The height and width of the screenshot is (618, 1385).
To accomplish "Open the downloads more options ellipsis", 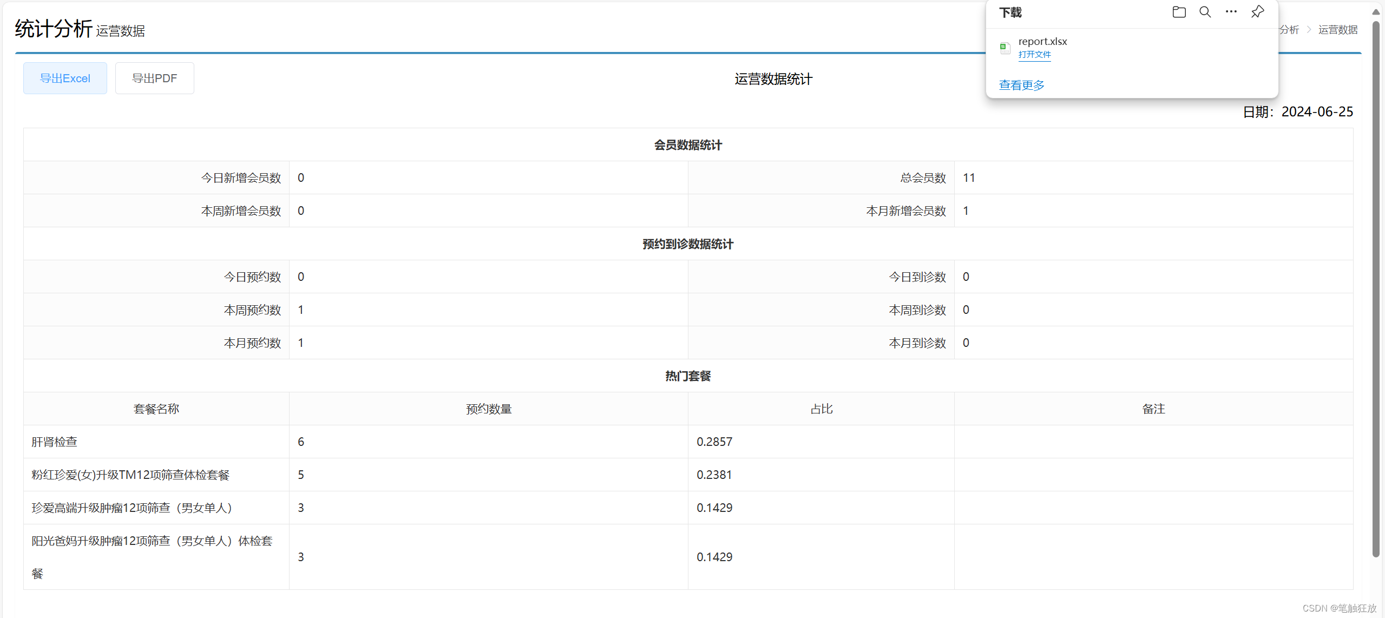I will pyautogui.click(x=1231, y=12).
